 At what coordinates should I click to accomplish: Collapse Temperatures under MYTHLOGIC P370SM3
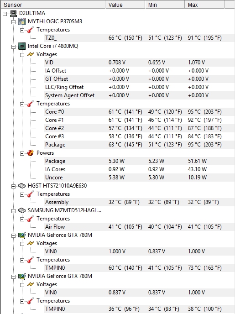(22, 30)
